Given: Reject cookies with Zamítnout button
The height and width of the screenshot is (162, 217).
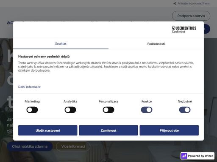Looking at the screenshot, I should tap(108, 130).
